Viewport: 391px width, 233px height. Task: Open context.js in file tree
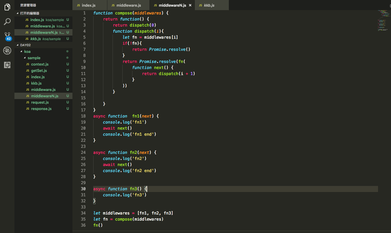[43, 64]
